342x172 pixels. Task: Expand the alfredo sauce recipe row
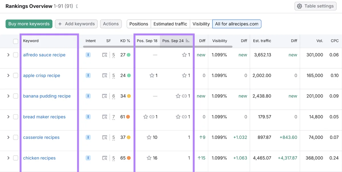(x=8, y=55)
